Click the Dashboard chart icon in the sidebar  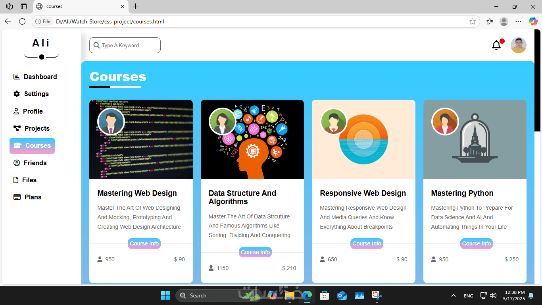point(16,77)
